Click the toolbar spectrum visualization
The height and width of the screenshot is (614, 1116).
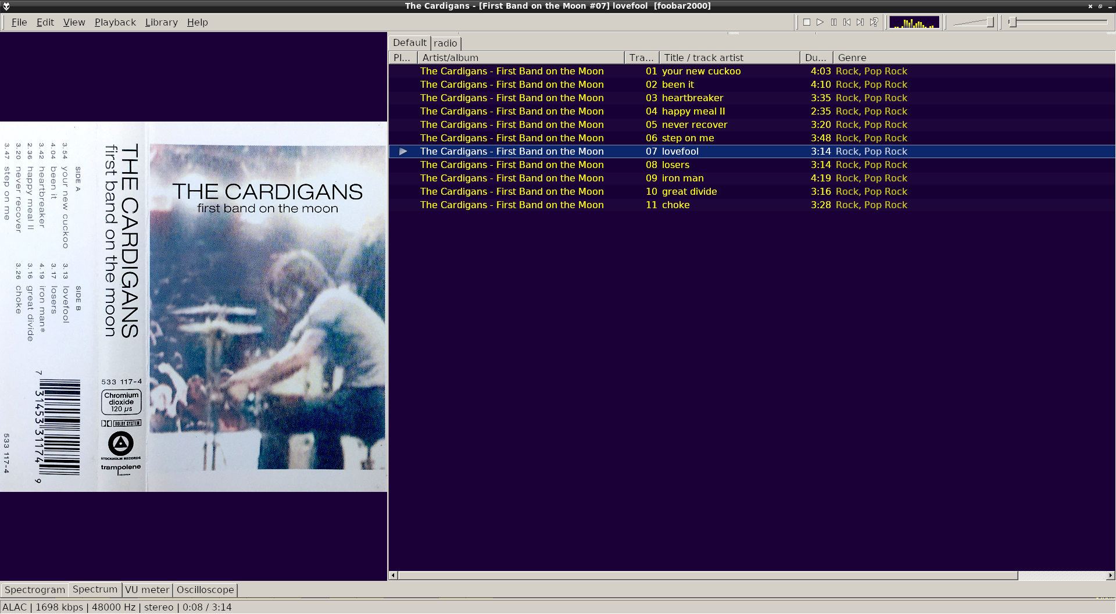pos(914,22)
